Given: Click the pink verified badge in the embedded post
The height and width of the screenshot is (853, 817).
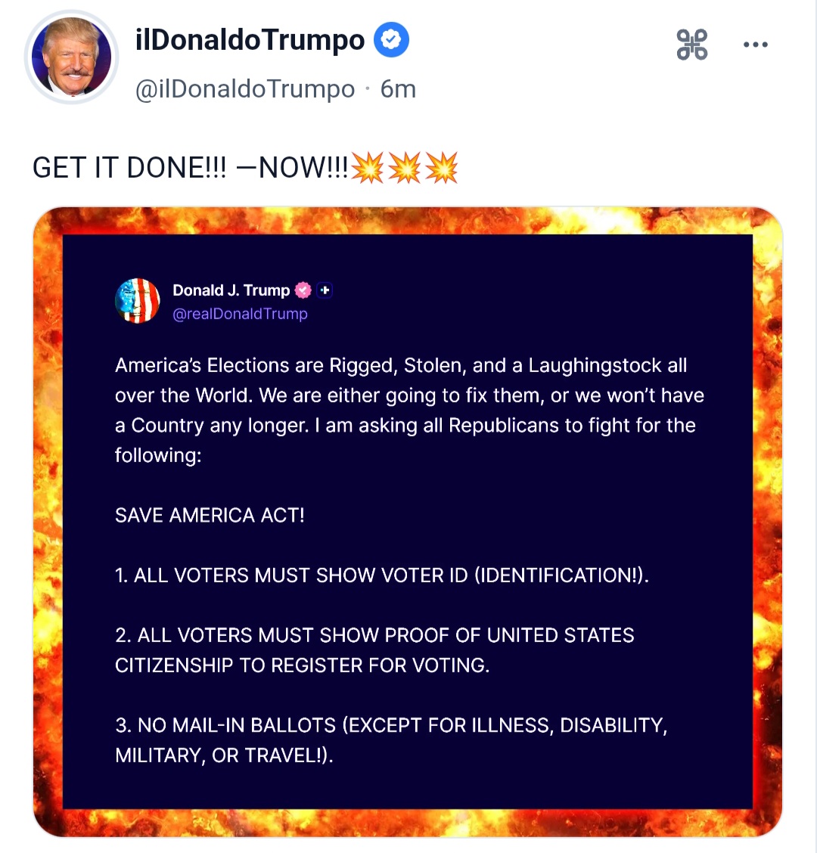Looking at the screenshot, I should [303, 290].
